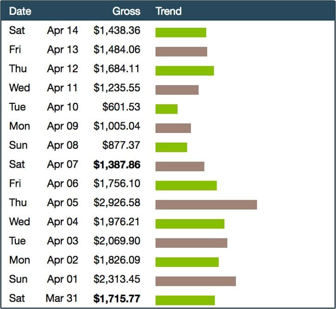Click the bold gross amount $1,715.77

tap(117, 298)
